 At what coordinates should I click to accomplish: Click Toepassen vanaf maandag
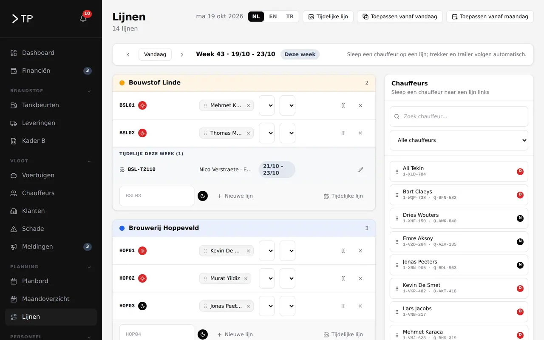pyautogui.click(x=490, y=17)
